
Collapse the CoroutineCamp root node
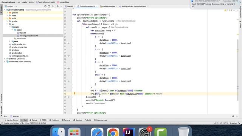[5, 10]
